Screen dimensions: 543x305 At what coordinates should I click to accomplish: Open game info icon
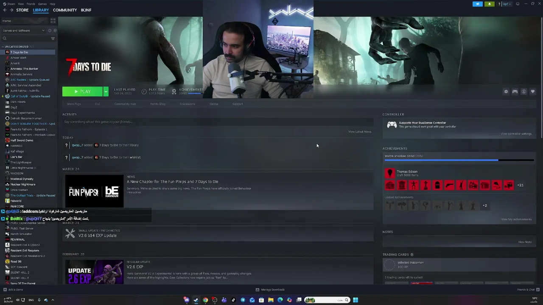(x=524, y=91)
